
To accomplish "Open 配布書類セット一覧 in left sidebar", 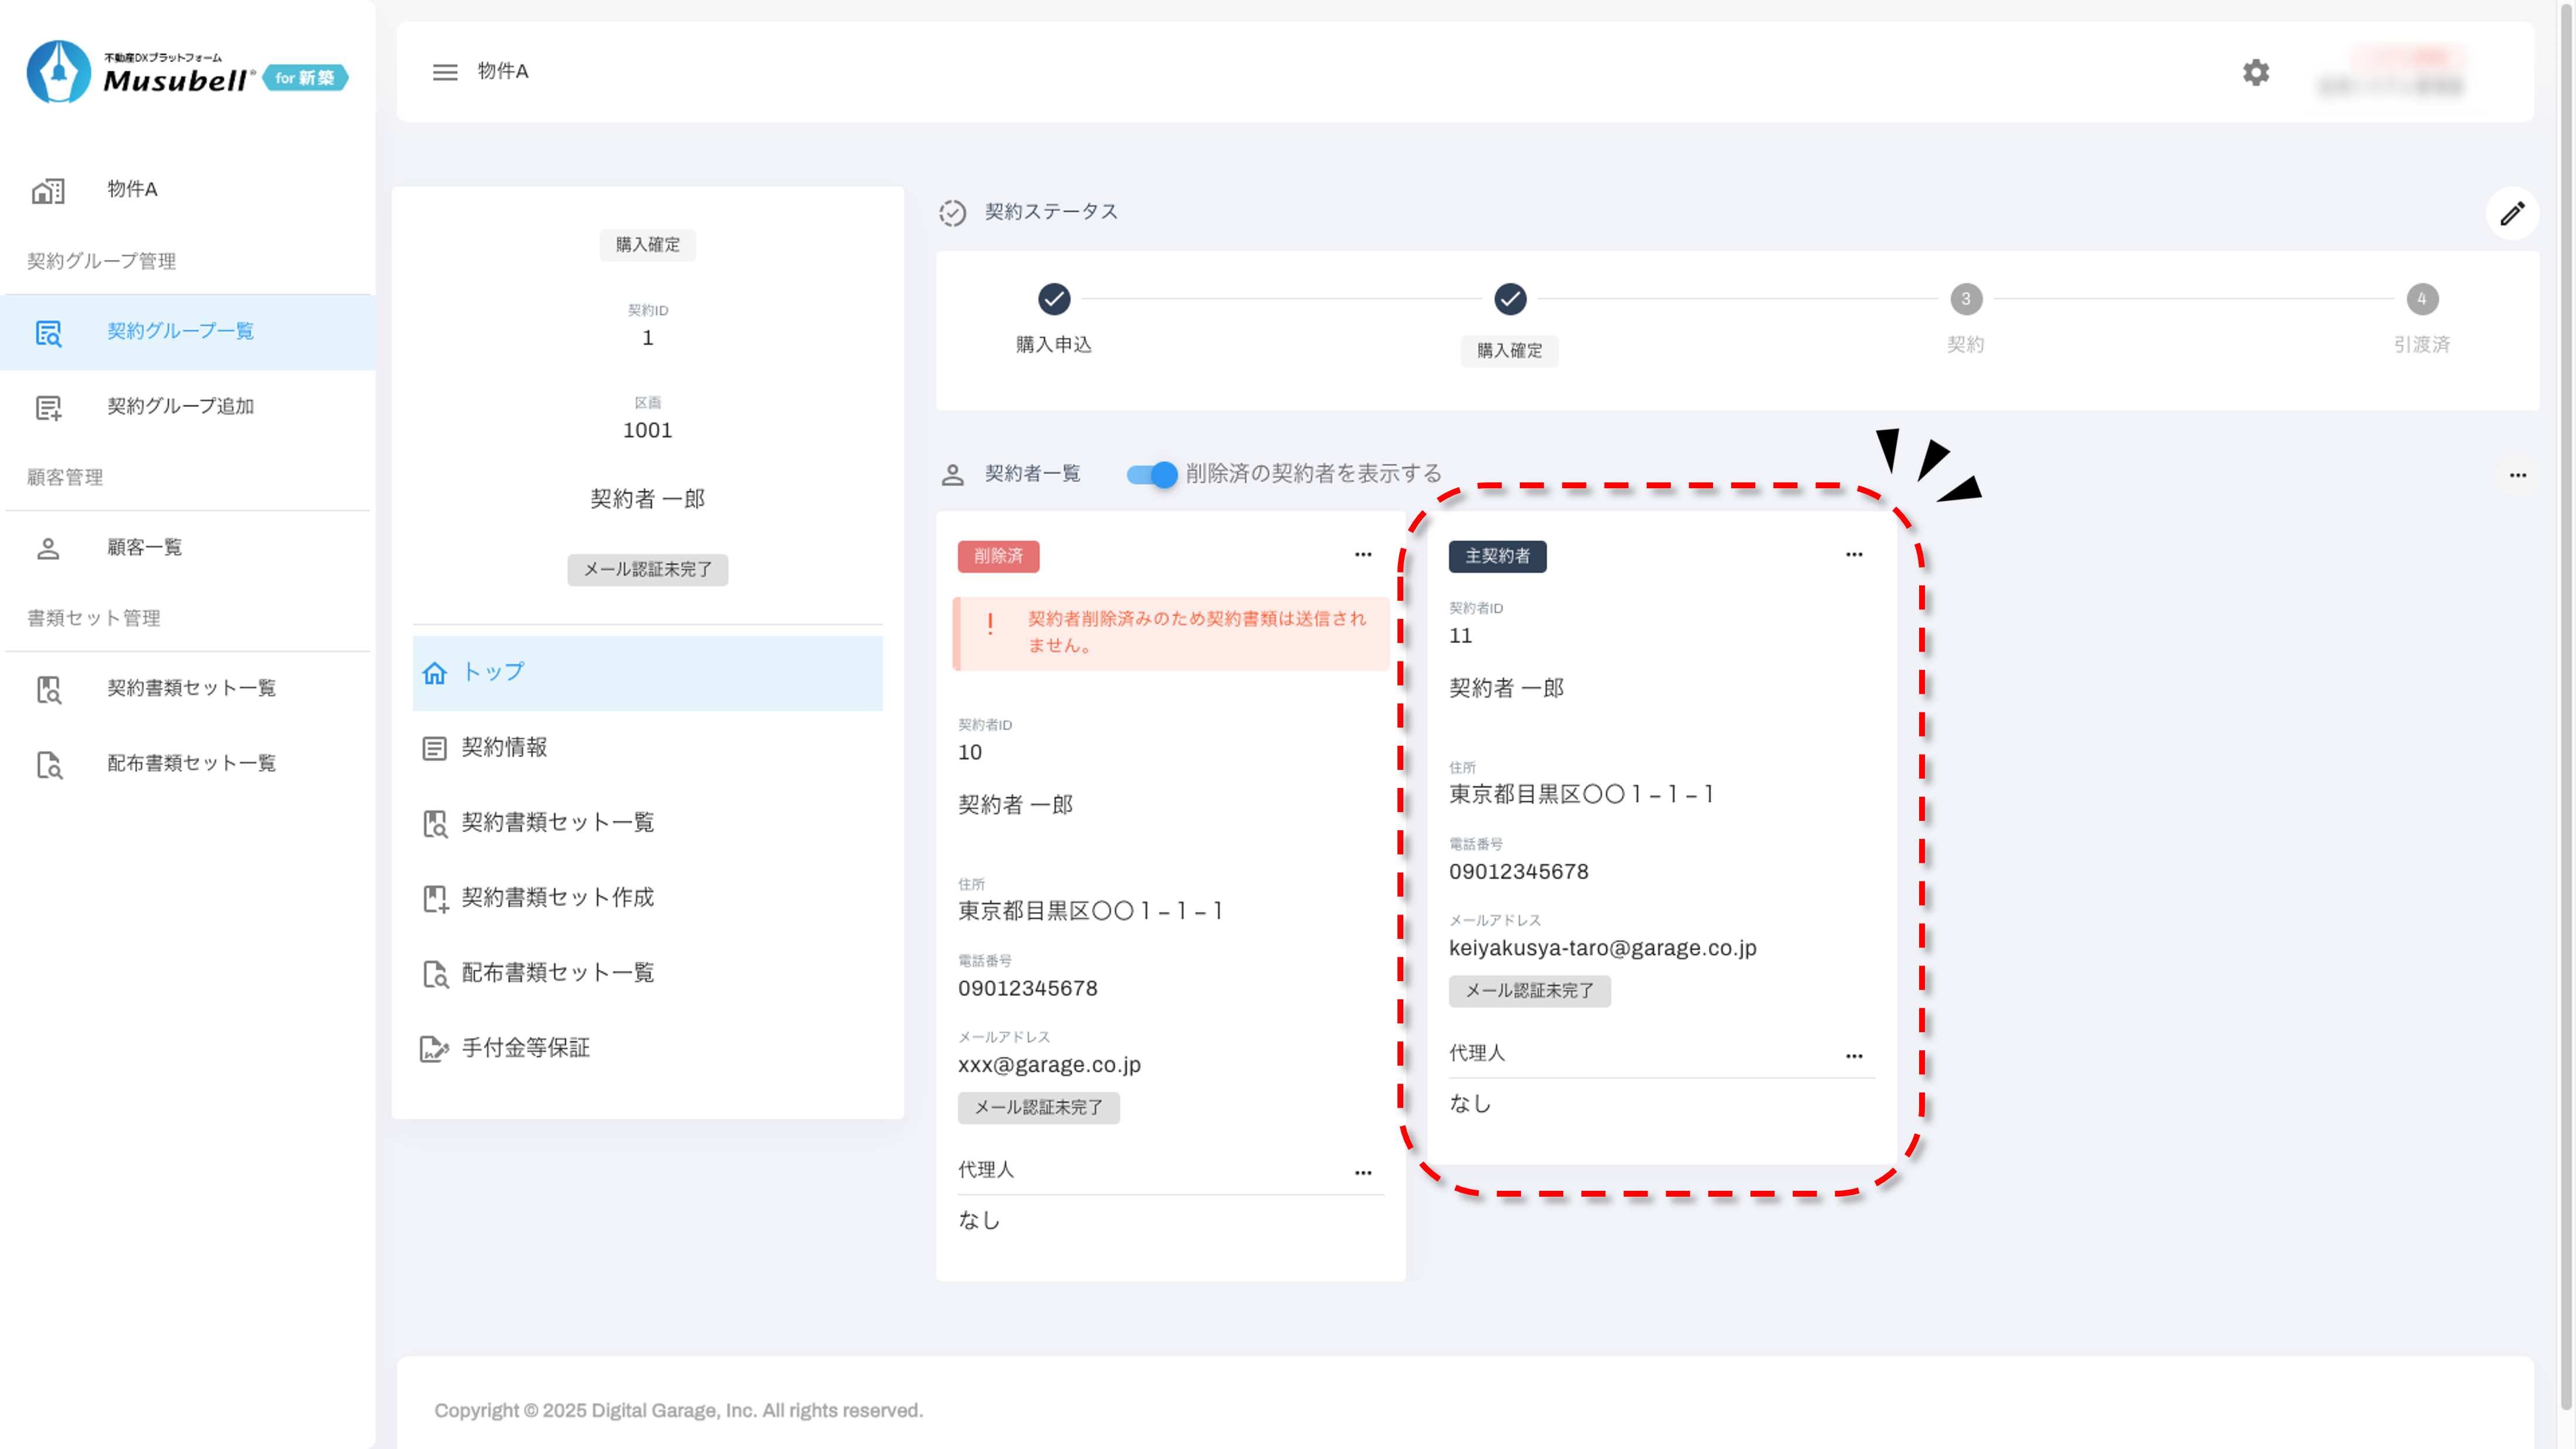I will pos(191,764).
